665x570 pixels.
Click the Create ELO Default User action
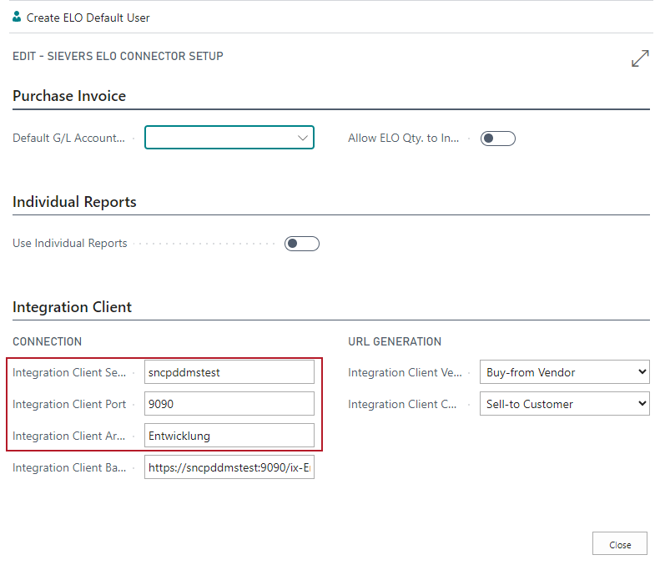click(x=88, y=18)
